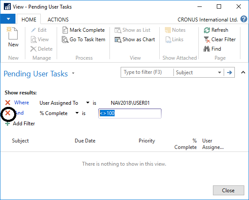Open help via the question mark icon
The height and width of the screenshot is (200, 249).
tap(244, 19)
